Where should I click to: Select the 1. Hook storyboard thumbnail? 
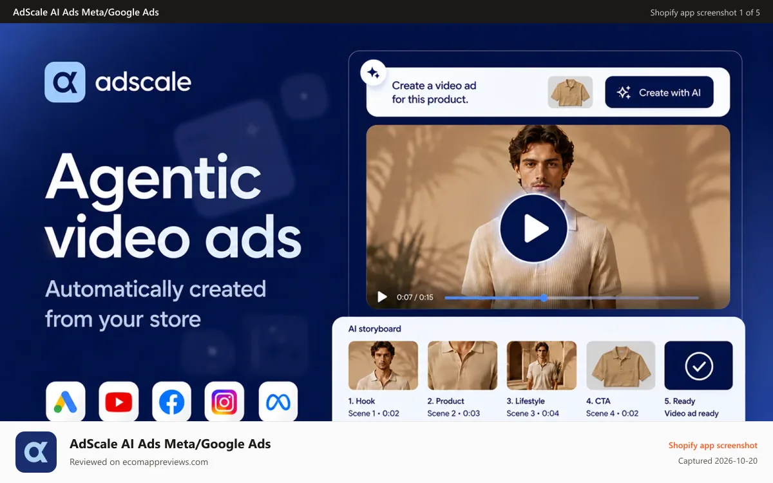pyautogui.click(x=383, y=366)
